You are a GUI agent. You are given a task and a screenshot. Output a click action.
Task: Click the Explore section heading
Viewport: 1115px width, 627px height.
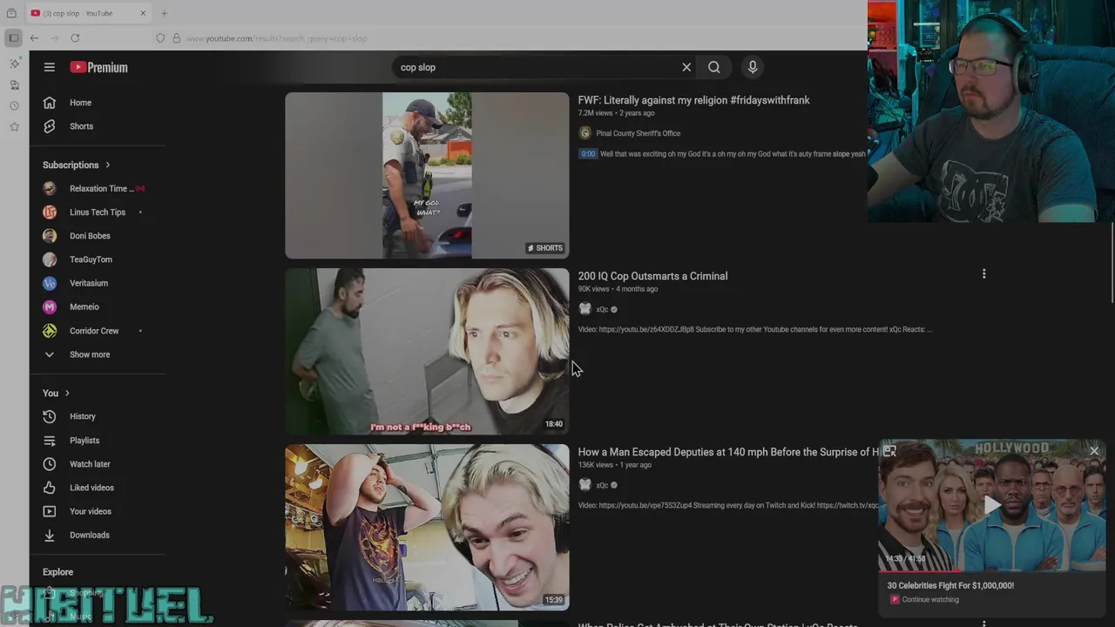pyautogui.click(x=57, y=572)
